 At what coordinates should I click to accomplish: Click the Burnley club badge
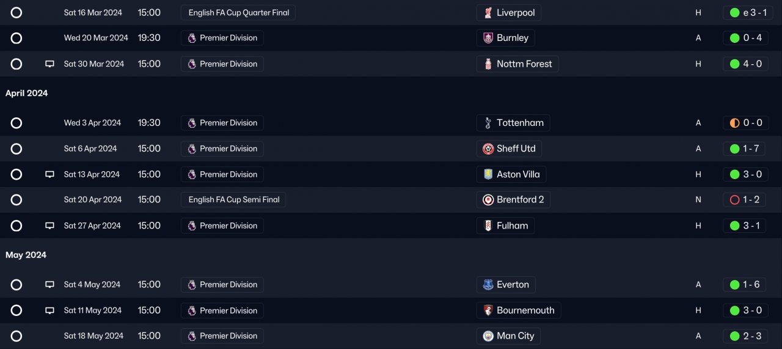(488, 38)
